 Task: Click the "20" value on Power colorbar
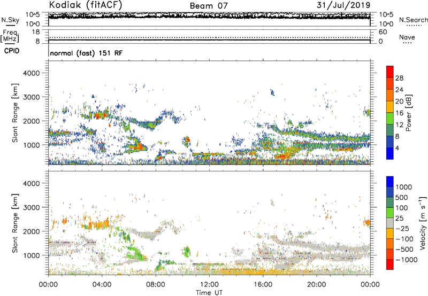pyautogui.click(x=399, y=102)
